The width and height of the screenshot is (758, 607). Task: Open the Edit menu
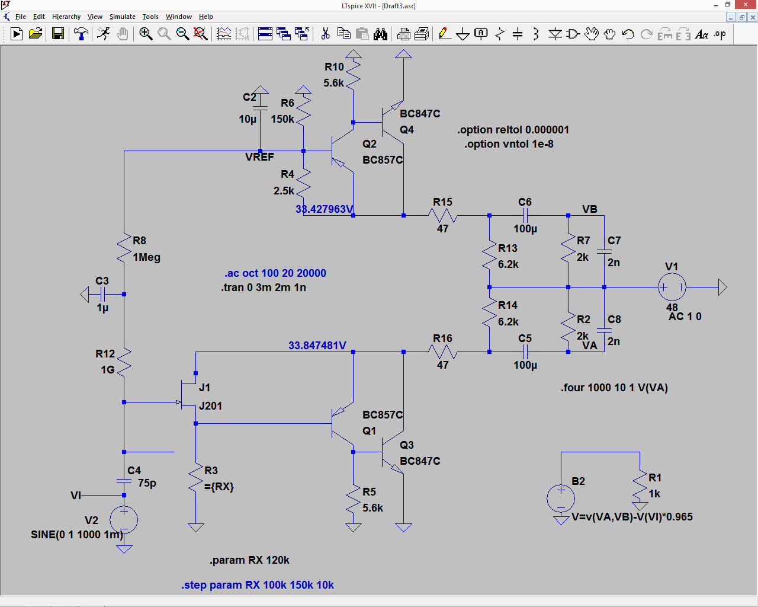click(x=39, y=17)
